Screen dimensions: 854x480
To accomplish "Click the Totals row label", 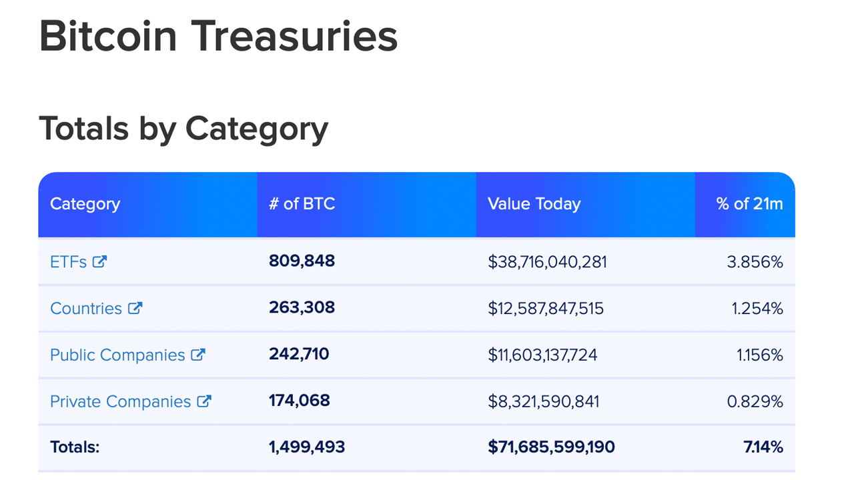I will click(75, 447).
